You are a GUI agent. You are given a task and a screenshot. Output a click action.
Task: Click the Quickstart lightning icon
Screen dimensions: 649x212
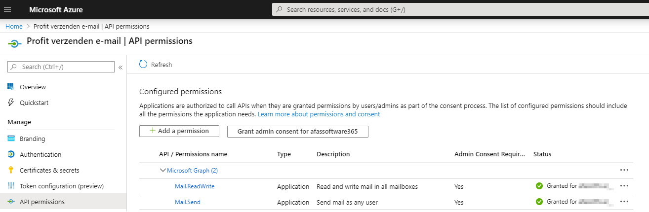pyautogui.click(x=11, y=103)
